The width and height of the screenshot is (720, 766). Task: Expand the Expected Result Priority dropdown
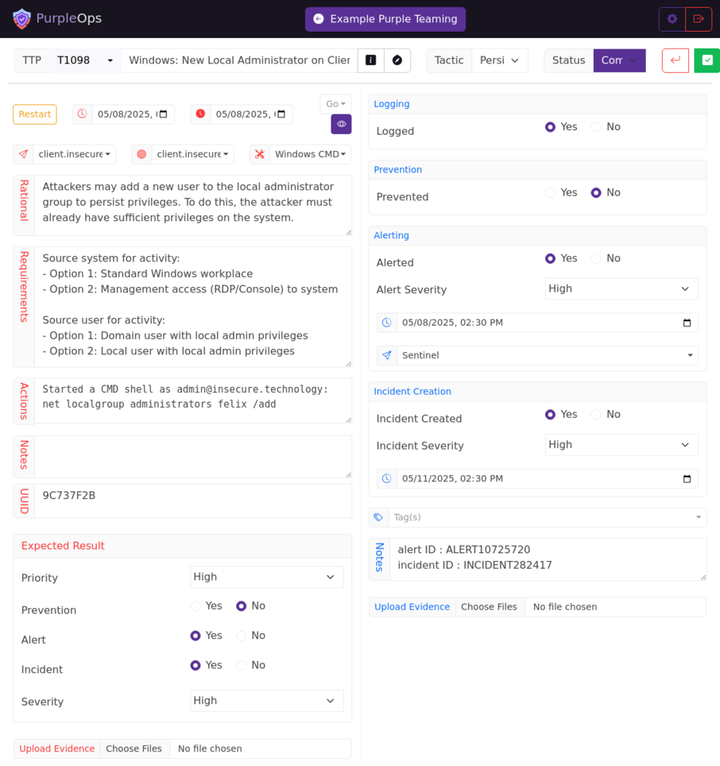[266, 577]
